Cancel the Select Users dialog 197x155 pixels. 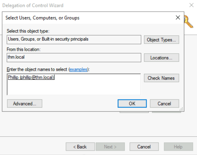pos(164,103)
